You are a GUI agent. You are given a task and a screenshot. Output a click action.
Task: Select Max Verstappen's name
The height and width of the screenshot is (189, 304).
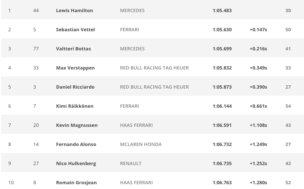click(75, 68)
